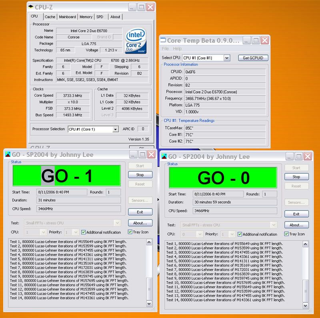Click the log scroll-up arrow in GO - 0 window

306,244
